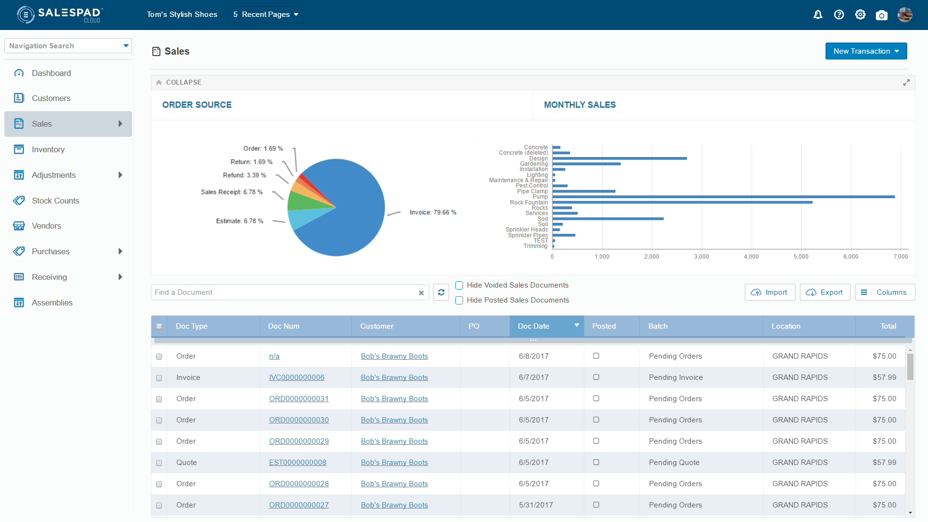Enable Hide Voided Sales Documents
This screenshot has width=928, height=522.
click(x=459, y=285)
